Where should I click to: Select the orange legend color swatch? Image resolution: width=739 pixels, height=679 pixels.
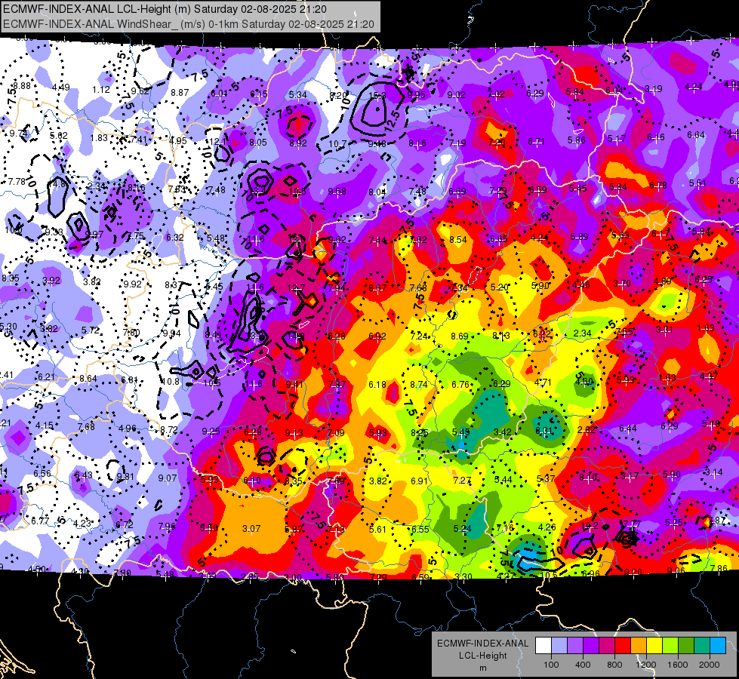tap(639, 646)
